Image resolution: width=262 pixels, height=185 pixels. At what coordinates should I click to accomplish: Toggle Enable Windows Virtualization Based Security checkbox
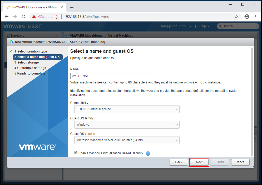76,152
